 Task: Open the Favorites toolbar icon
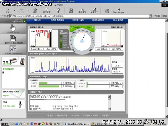(83, 11)
